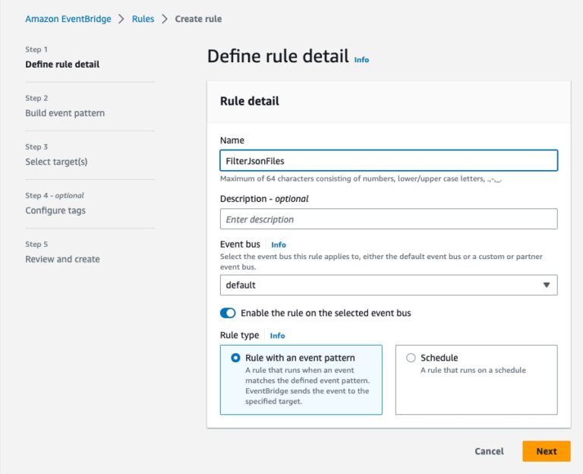The width and height of the screenshot is (583, 474).
Task: Click the Create rule breadcrumb text
Action: point(198,19)
